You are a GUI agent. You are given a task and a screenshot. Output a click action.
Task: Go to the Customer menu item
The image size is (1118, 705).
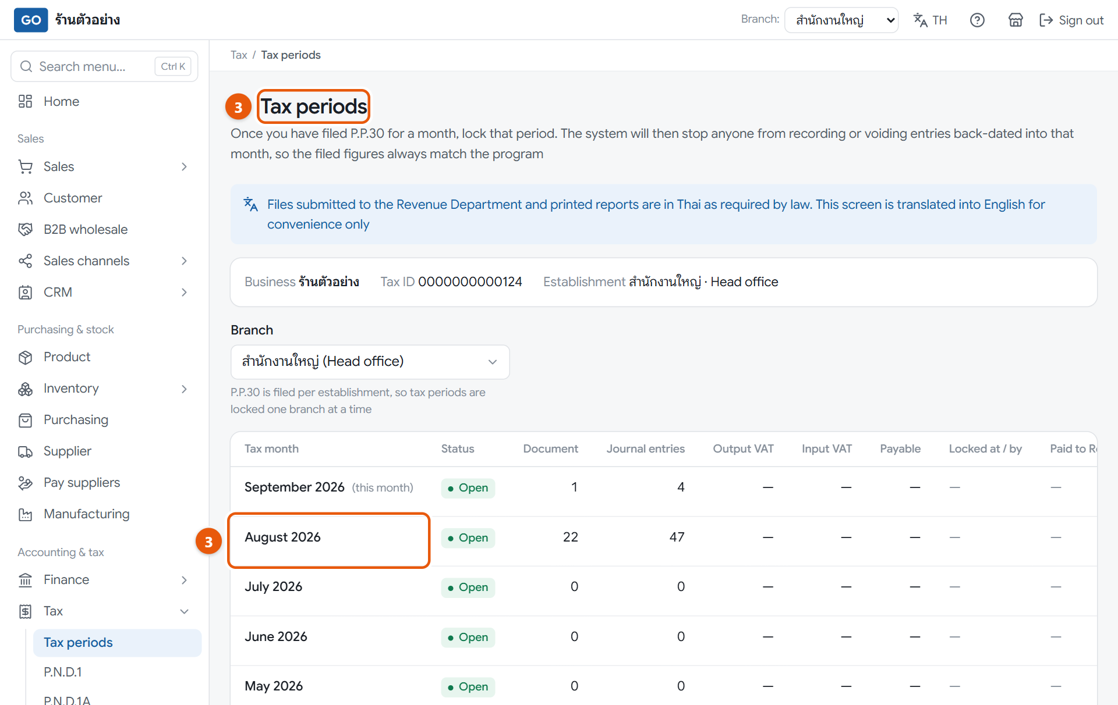[x=104, y=198]
